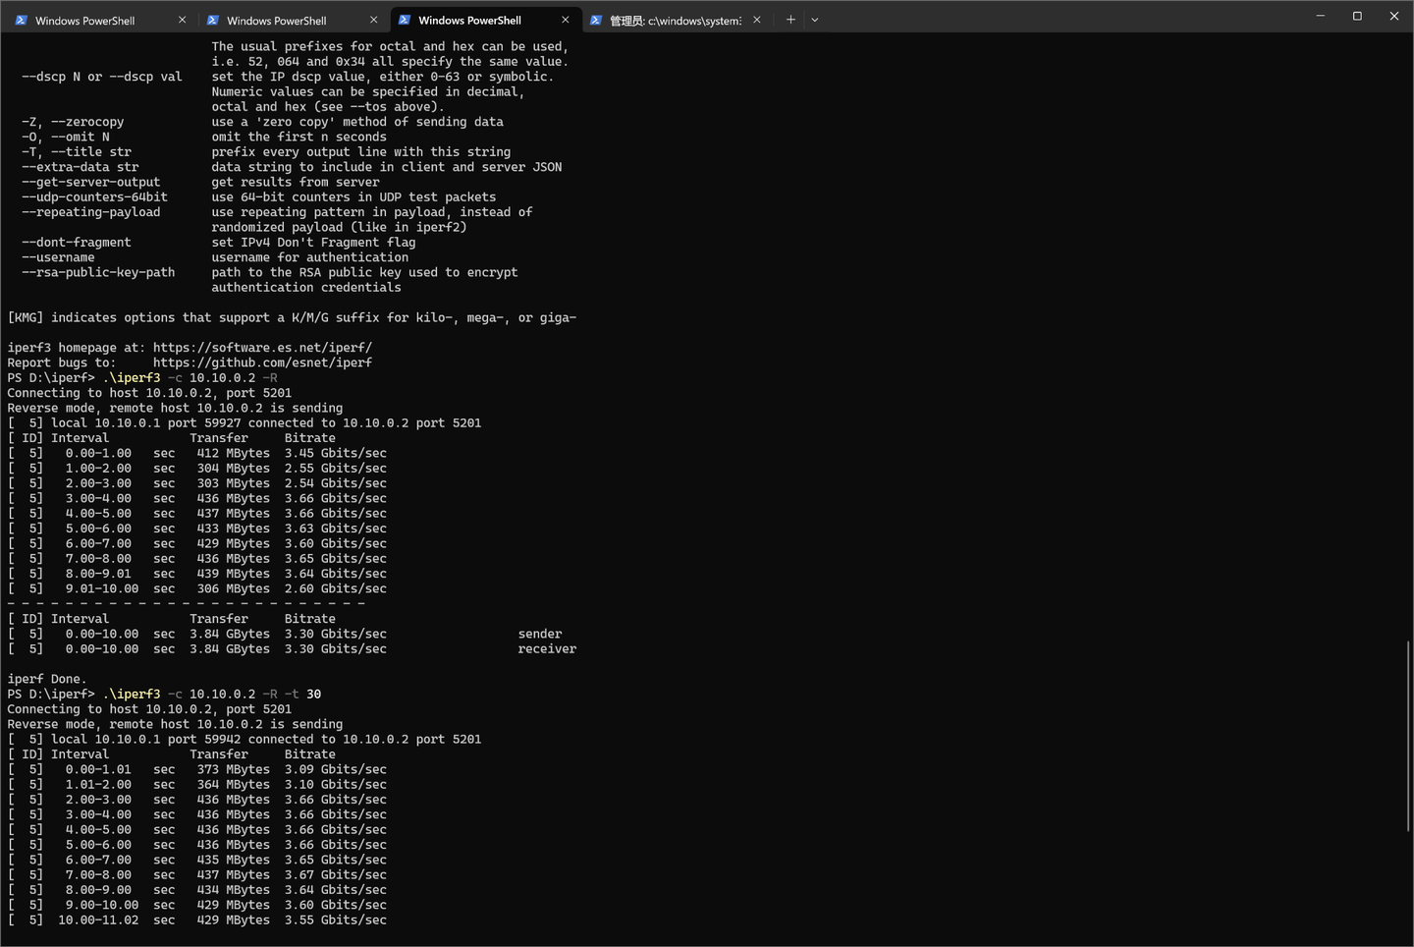Click the "2.60 Gbits/sec" bitrate value

[336, 588]
